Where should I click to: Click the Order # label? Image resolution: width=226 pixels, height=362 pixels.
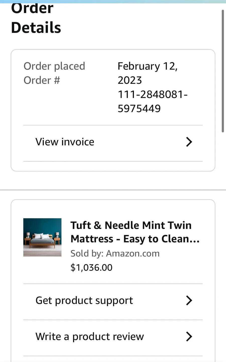[x=42, y=80]
